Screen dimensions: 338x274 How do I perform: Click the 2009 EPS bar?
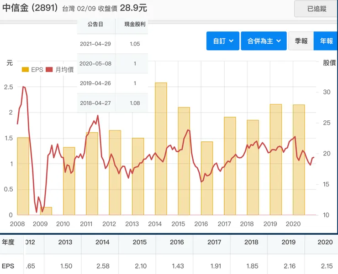(x=46, y=211)
